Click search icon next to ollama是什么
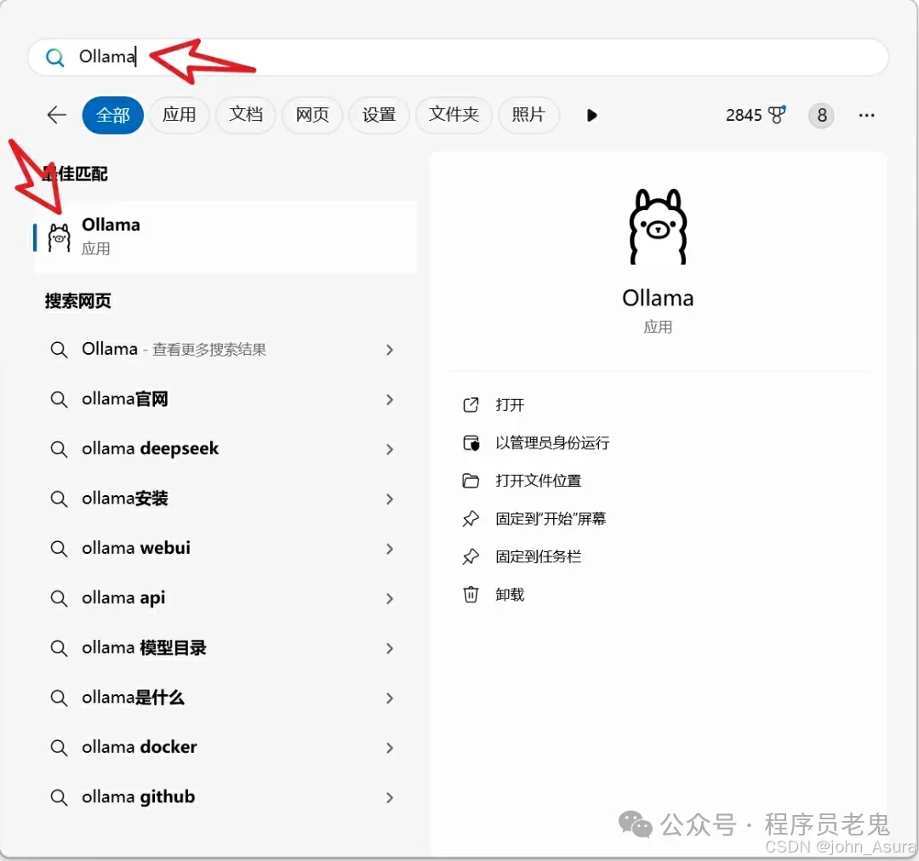Viewport: 919px width, 861px height. click(x=59, y=698)
